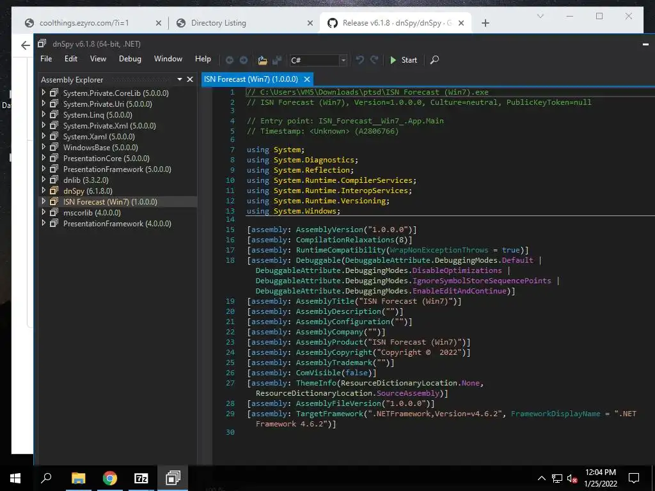This screenshot has height=491, width=655.
Task: Open Google Chrome from taskbar
Action: 110,478
